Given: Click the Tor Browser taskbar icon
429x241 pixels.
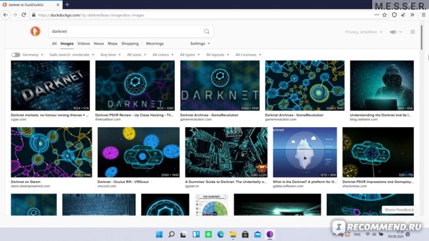Looking at the screenshot, I should pyautogui.click(x=270, y=234).
